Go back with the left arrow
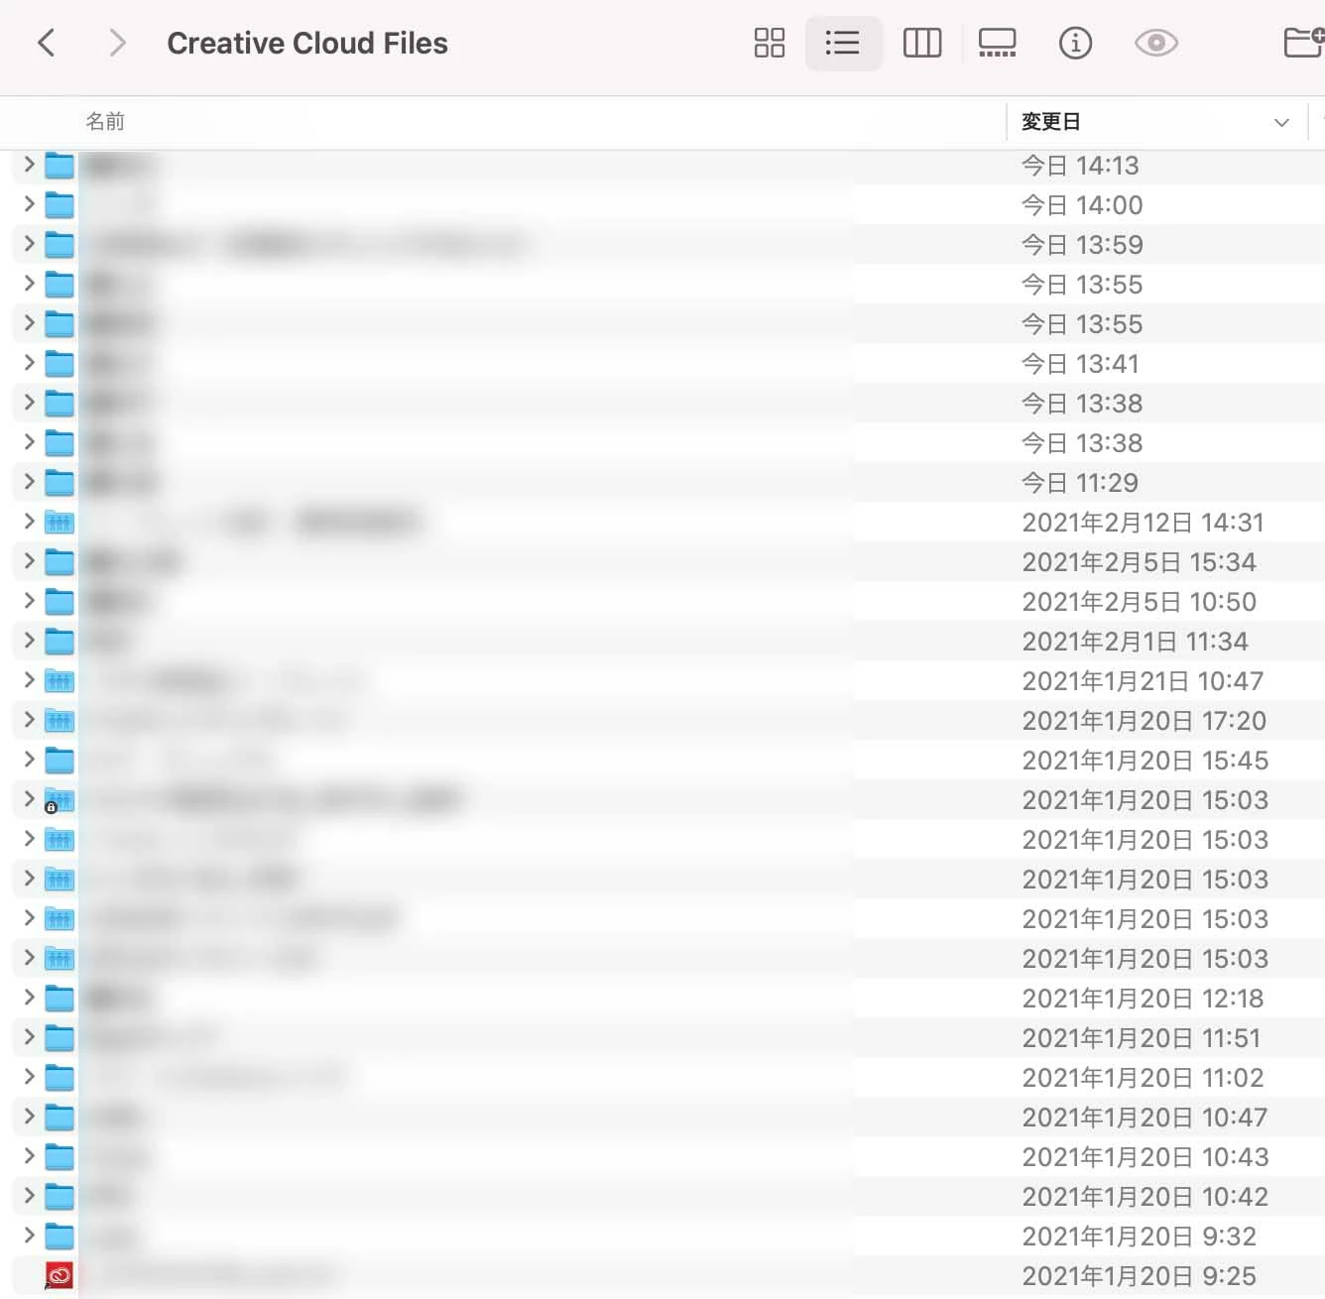This screenshot has height=1299, width=1325. click(x=46, y=43)
